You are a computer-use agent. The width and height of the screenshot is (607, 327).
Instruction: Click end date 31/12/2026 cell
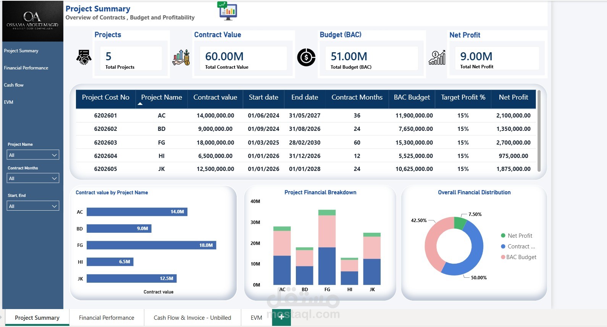tap(305, 156)
